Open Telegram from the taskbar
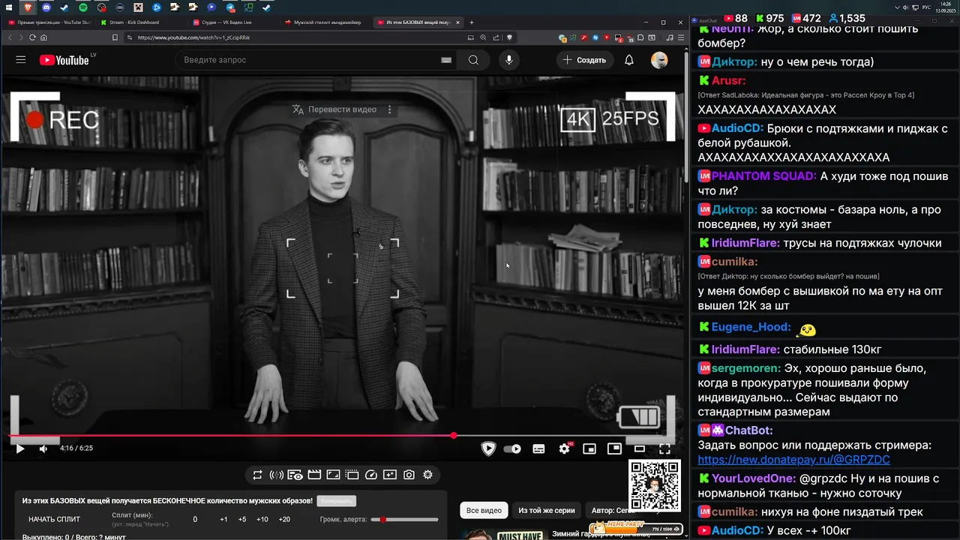This screenshot has width=960, height=540. pyautogui.click(x=230, y=7)
